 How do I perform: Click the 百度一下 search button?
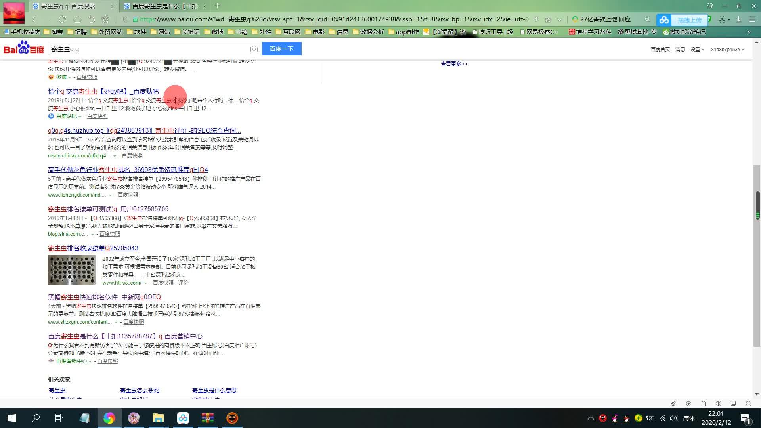coord(281,49)
